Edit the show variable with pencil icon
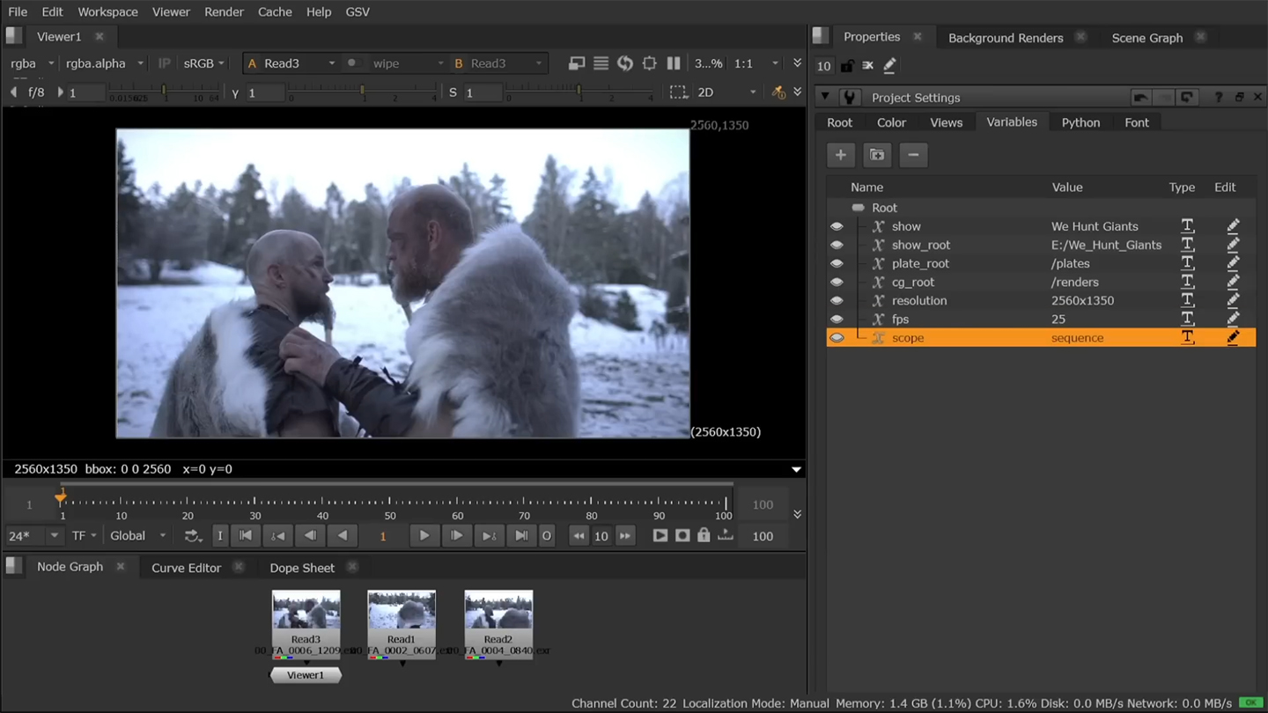This screenshot has height=713, width=1268. 1233,226
